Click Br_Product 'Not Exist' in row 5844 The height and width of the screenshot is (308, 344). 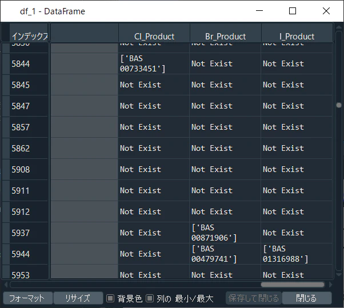(x=225, y=63)
